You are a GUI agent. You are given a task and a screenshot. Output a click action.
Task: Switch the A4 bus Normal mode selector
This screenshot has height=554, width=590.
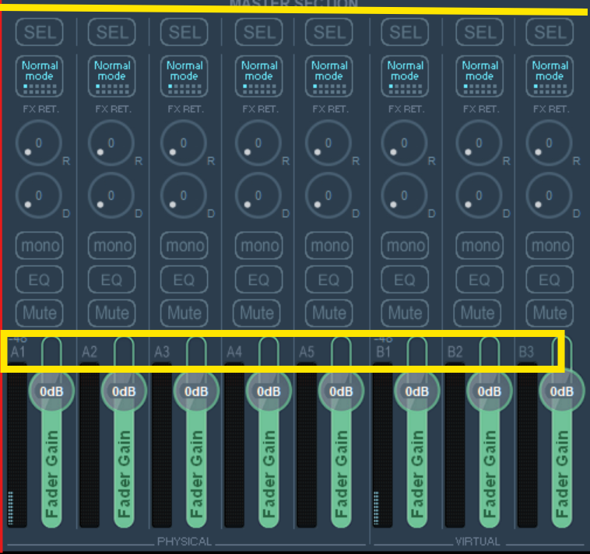point(257,72)
